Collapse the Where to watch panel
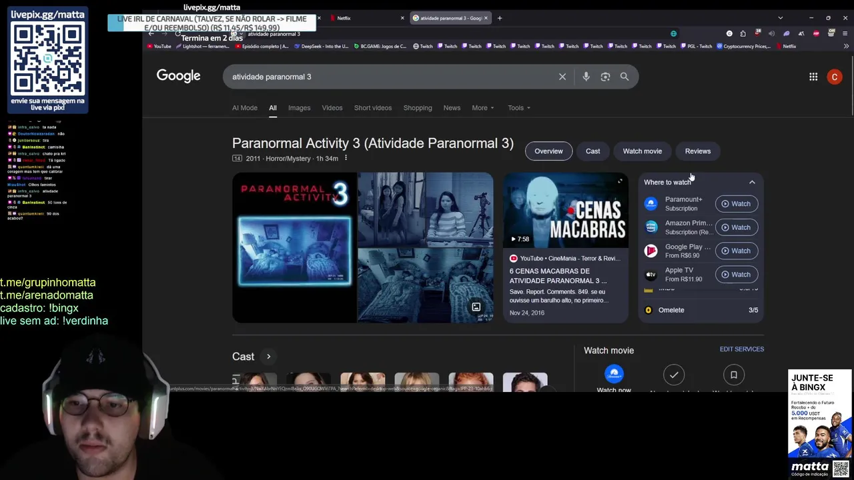 pyautogui.click(x=752, y=182)
